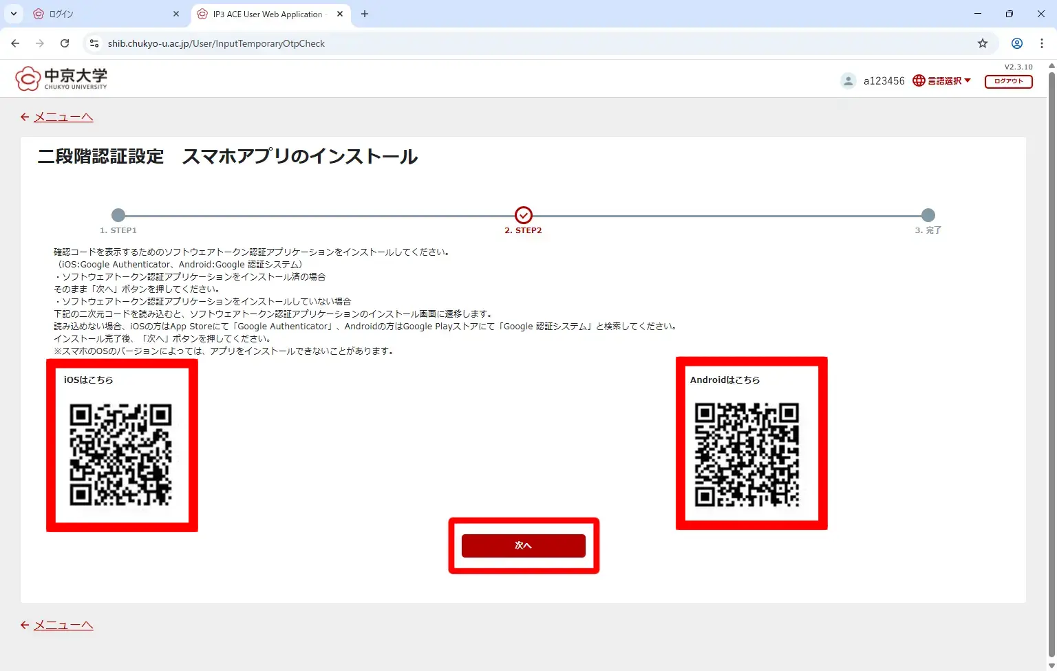Minimize the browser window
The height and width of the screenshot is (671, 1057).
(977, 14)
